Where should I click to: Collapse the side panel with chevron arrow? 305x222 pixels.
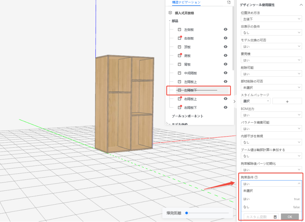[234, 101]
